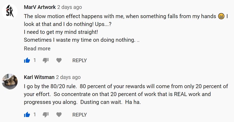Dislike MarV Artwork's comment
This screenshot has width=234, height=122.
coord(46,61)
